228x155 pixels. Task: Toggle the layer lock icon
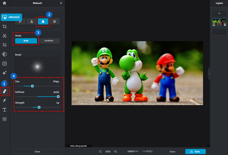pyautogui.click(x=225, y=25)
